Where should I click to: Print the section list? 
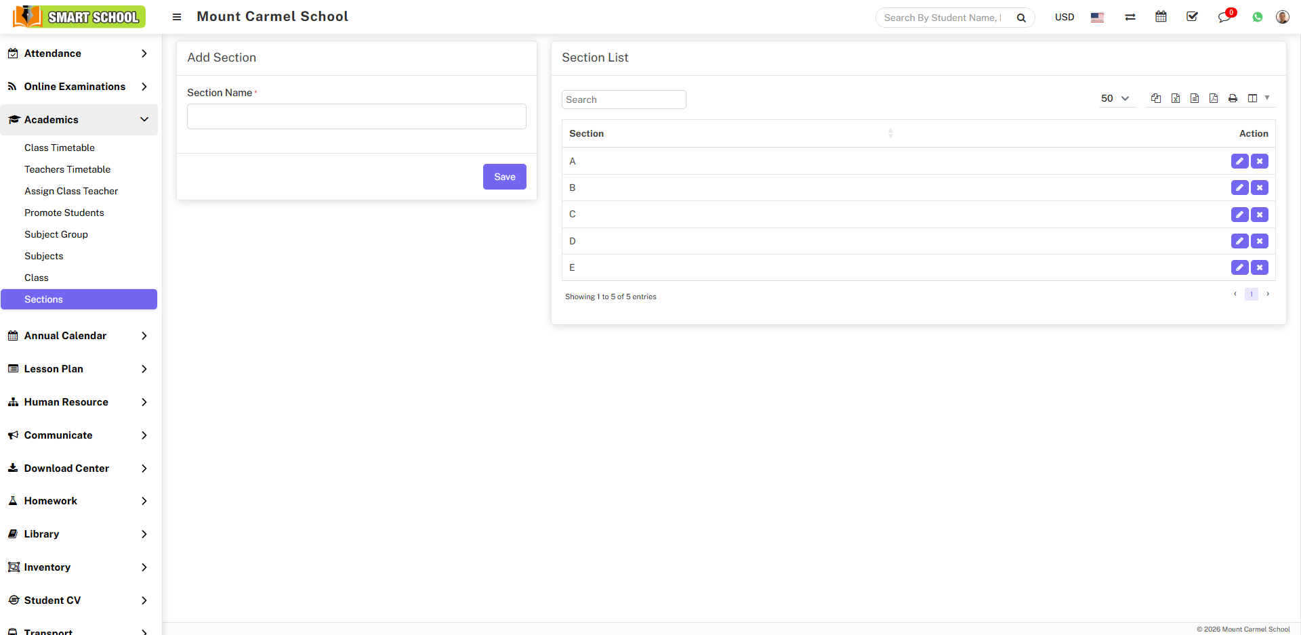(1233, 99)
